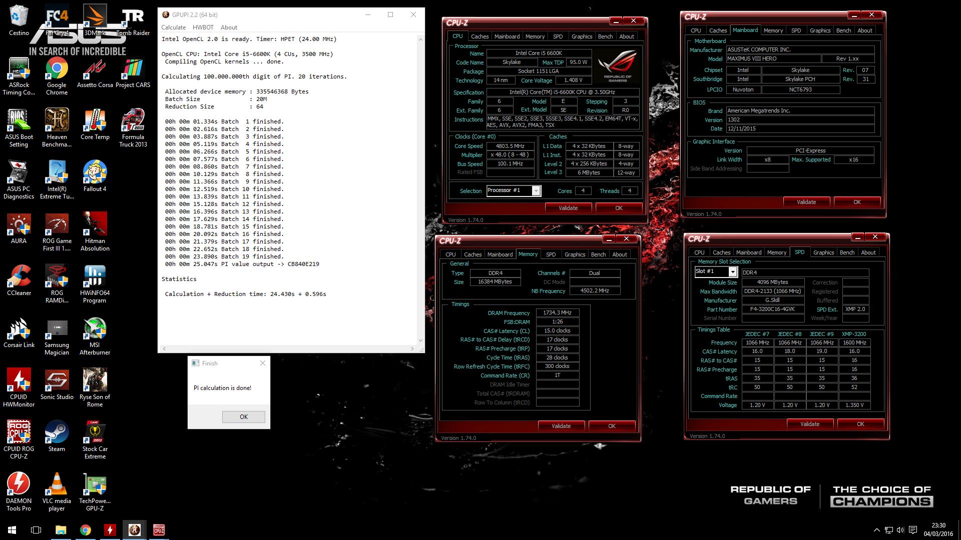
Task: Select Bench tab in CPU-Z CPU window
Action: point(605,36)
